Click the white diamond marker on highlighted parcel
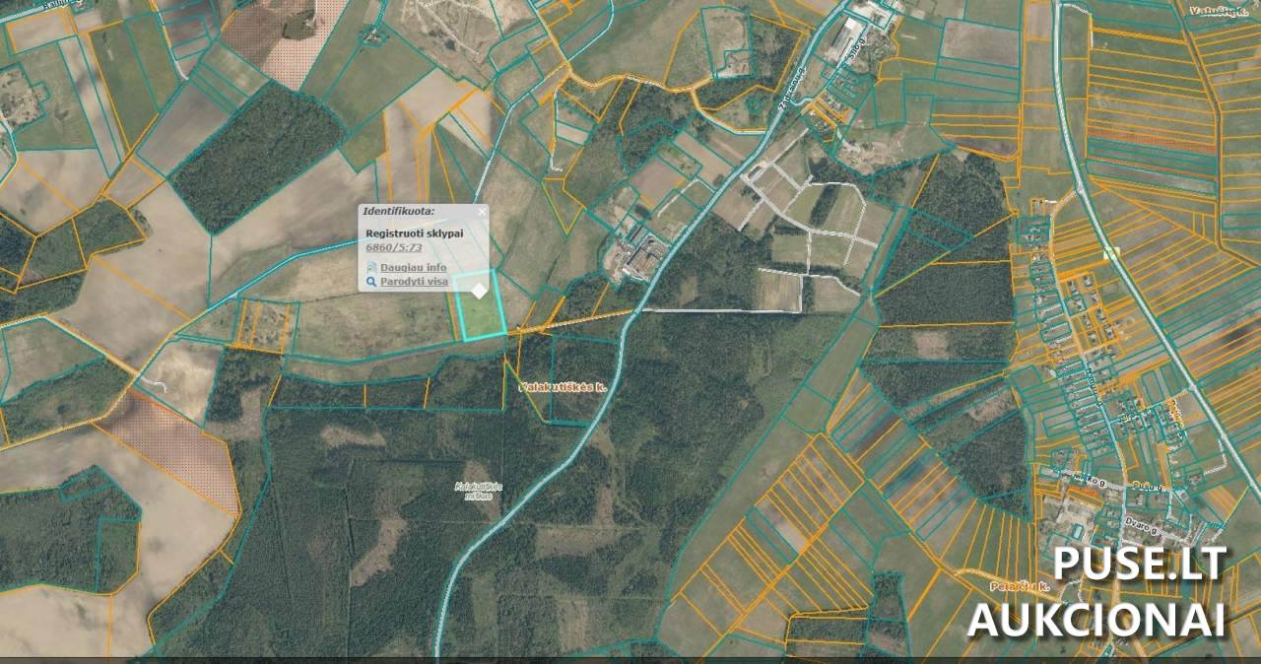This screenshot has height=664, width=1261. tap(479, 291)
